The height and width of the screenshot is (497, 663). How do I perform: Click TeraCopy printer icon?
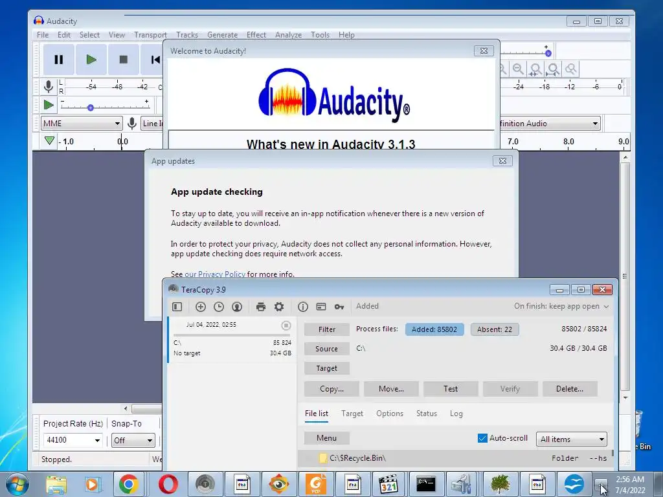[261, 307]
